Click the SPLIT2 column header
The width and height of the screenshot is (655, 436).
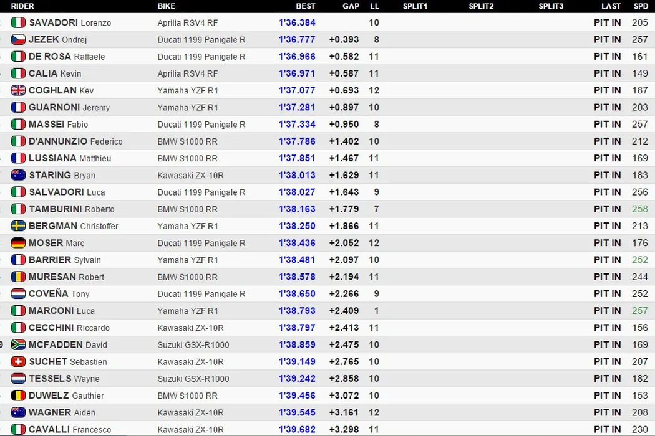(481, 6)
